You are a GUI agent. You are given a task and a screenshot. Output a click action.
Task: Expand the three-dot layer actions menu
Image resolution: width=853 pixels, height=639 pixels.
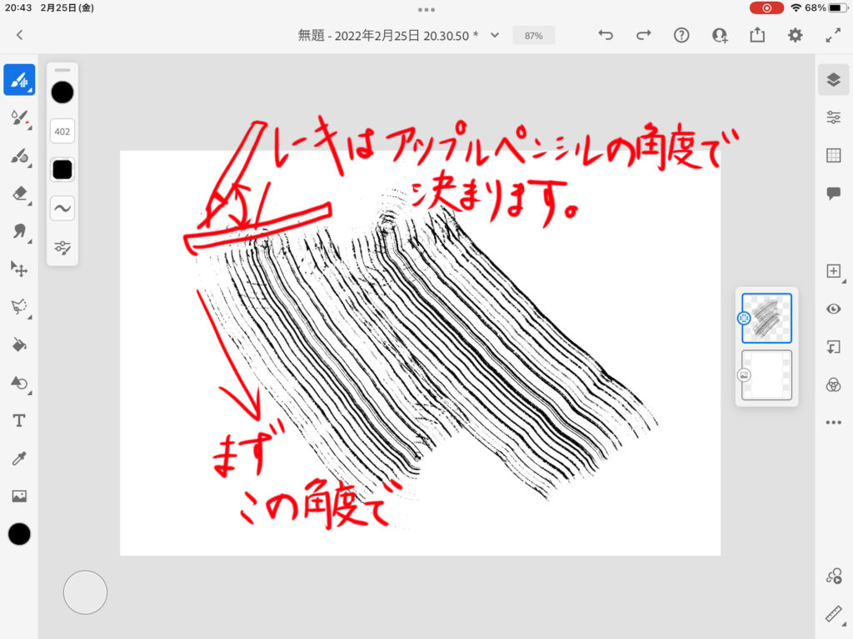pos(833,423)
